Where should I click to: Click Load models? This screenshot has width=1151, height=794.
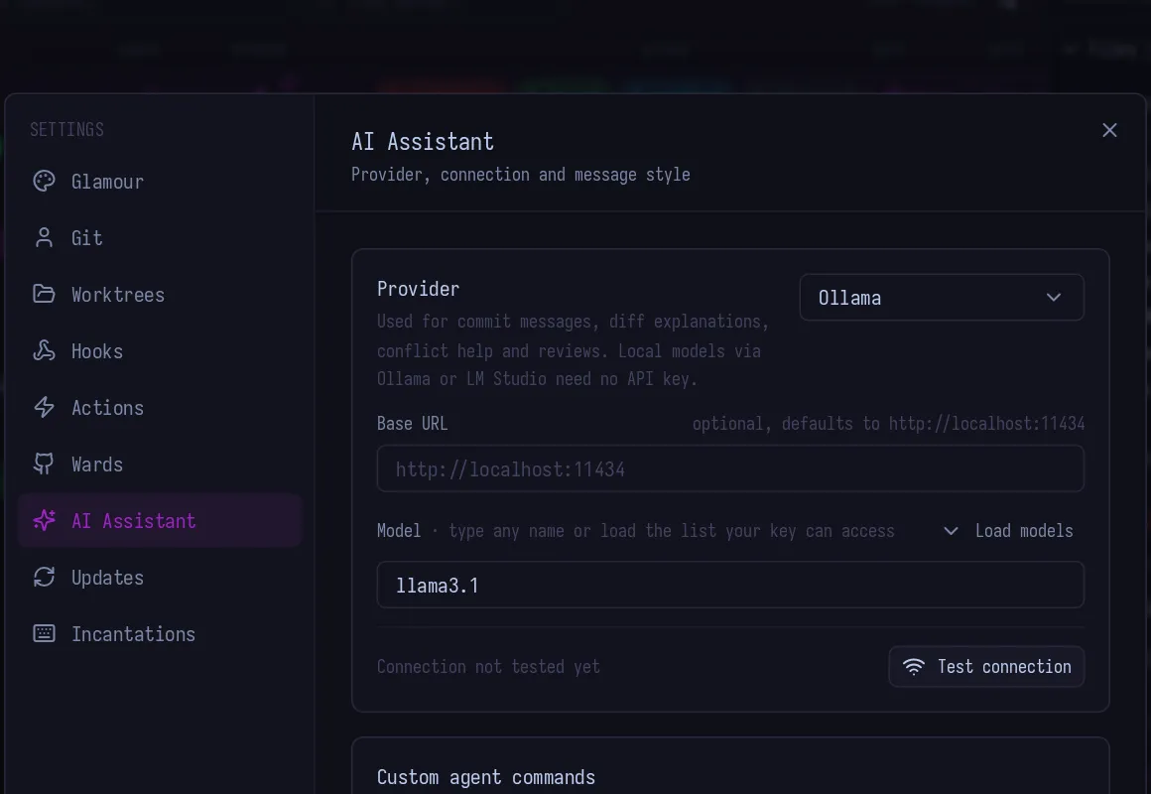(x=1008, y=531)
